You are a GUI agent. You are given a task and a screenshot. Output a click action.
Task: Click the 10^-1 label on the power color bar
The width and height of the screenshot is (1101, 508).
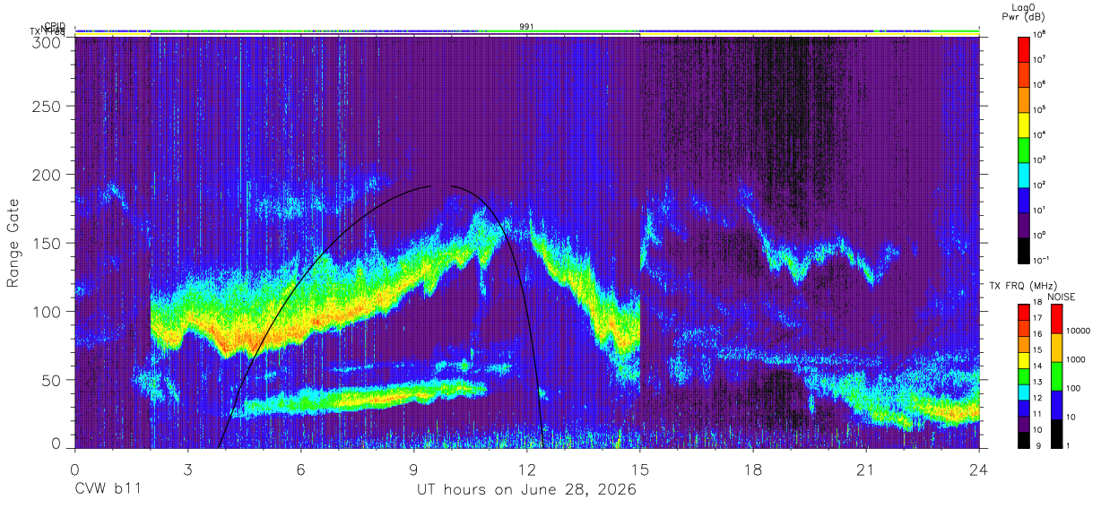(1043, 260)
